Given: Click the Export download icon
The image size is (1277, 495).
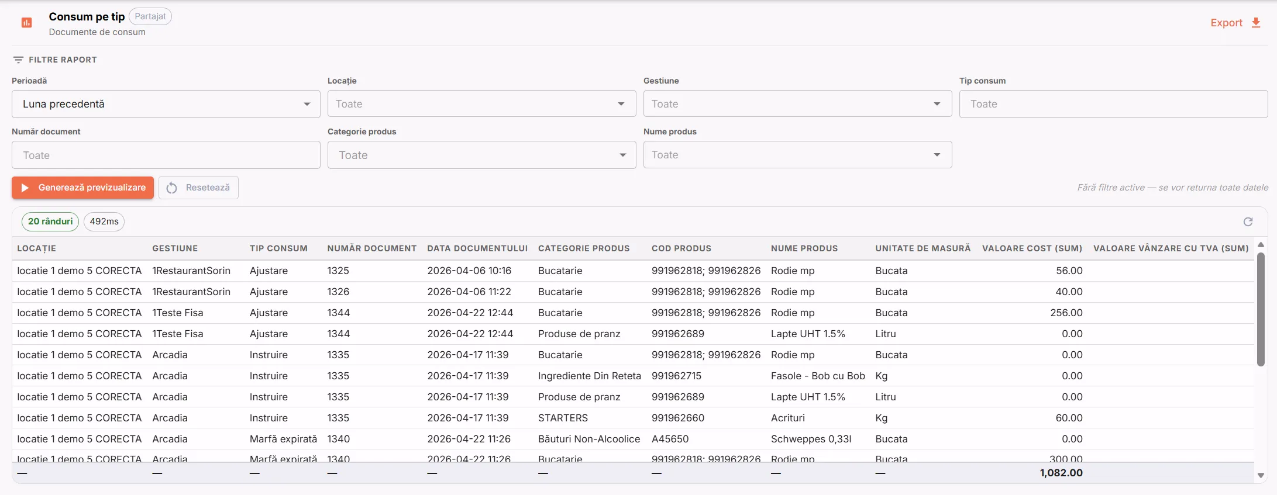Looking at the screenshot, I should click(x=1255, y=23).
